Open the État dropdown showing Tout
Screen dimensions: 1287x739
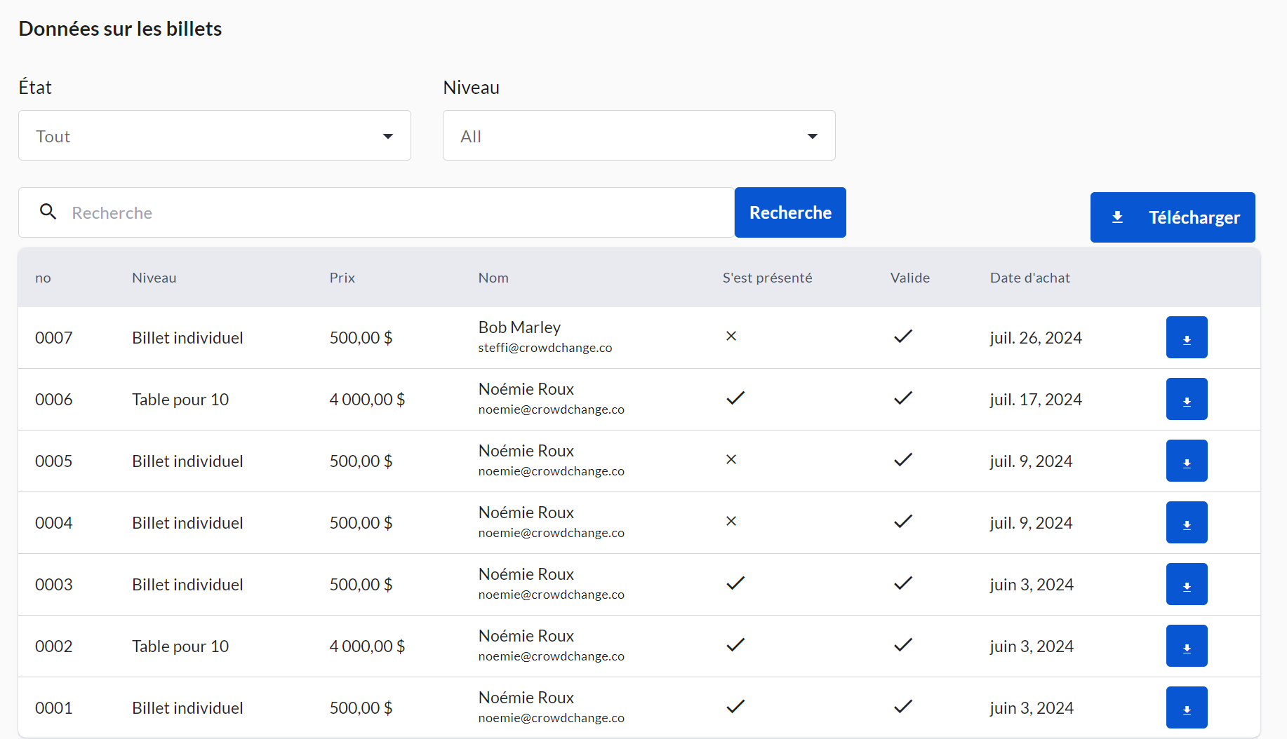pos(214,135)
